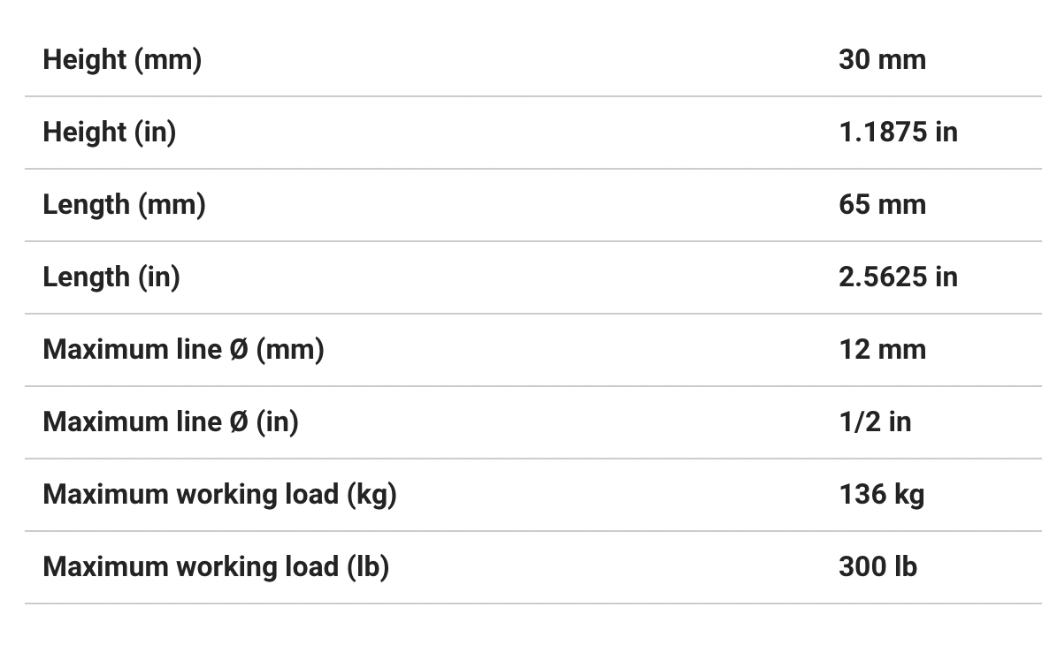
Task: Select the 300 lb working load value
Action: (x=877, y=567)
